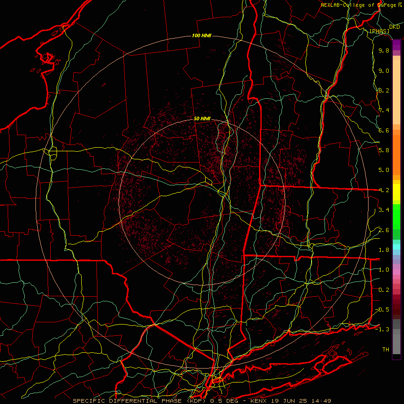
Task: Click the 0.2 scale value label
Action: click(x=384, y=290)
